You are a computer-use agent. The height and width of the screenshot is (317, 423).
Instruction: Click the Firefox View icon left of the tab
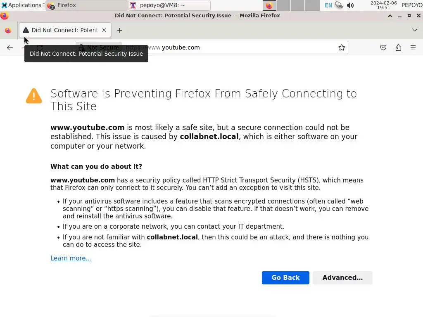click(8, 30)
